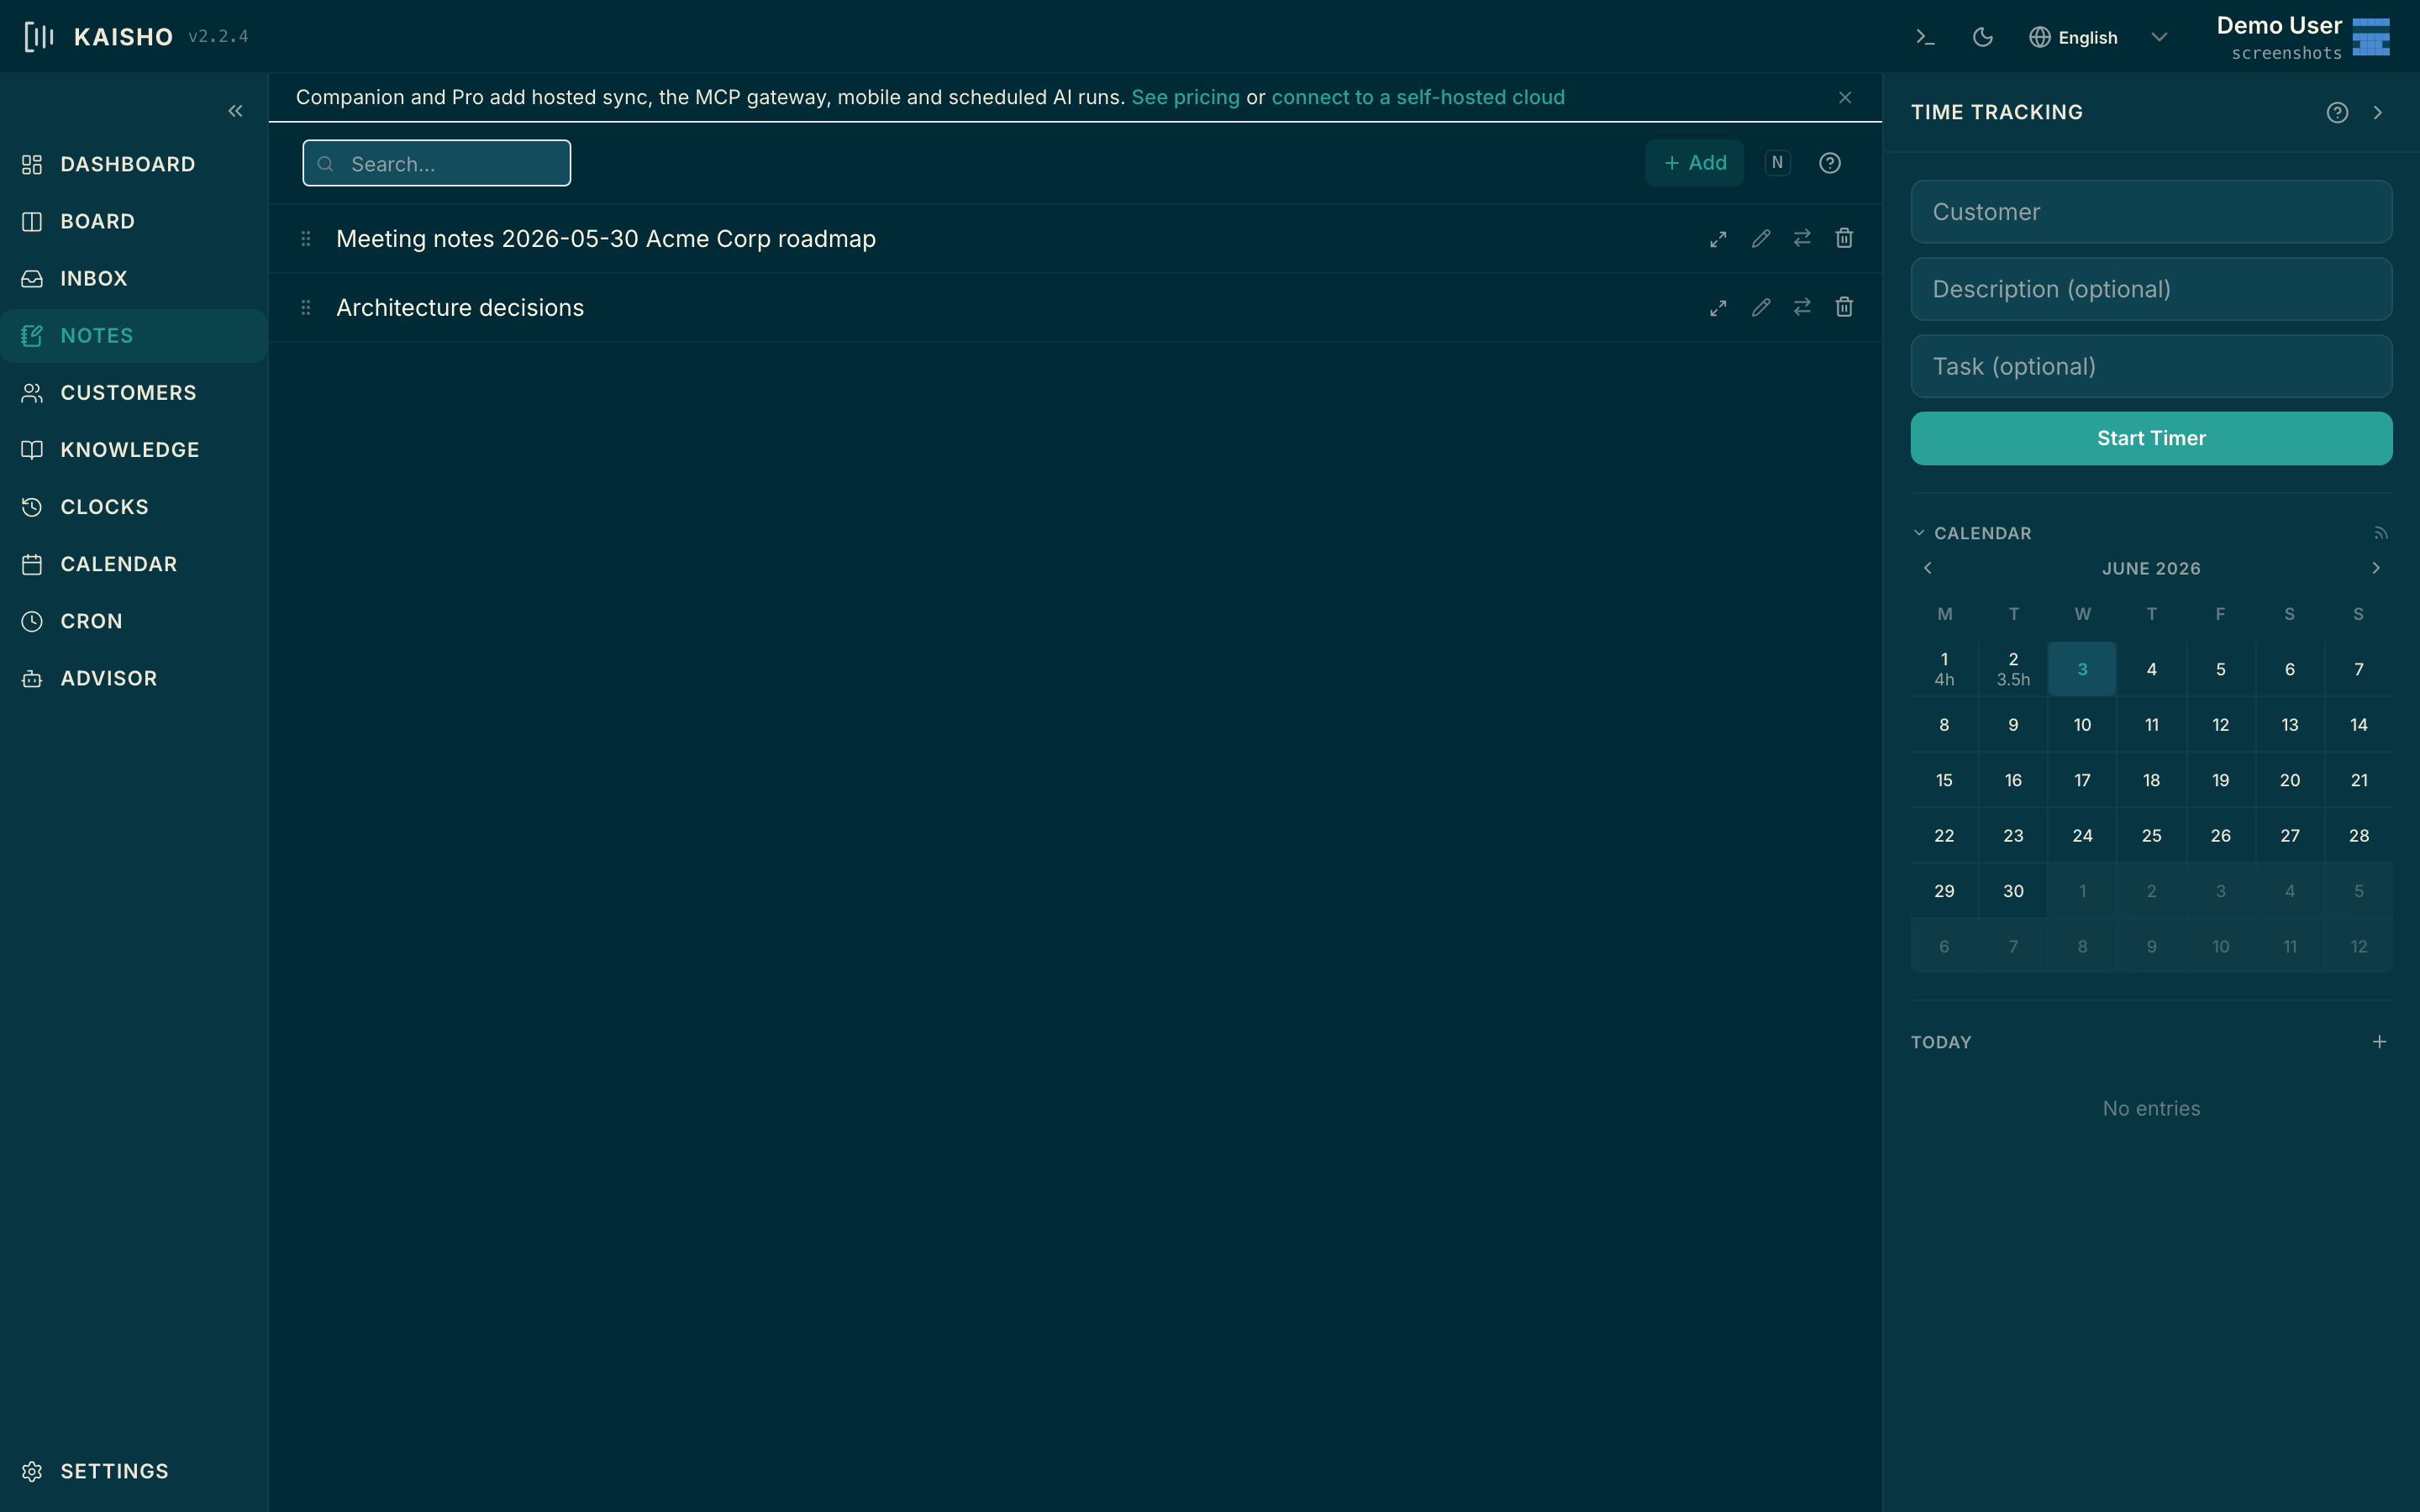Click the Description (optional) field
This screenshot has height=1512, width=2420.
(x=2151, y=289)
